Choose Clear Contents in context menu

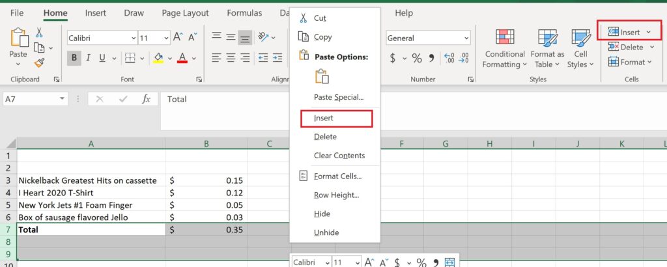335,156
